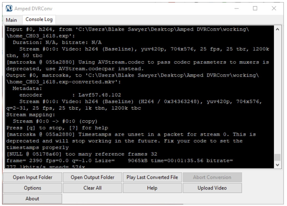Click console scrollbar up arrow
287x206 pixels.
278,29
